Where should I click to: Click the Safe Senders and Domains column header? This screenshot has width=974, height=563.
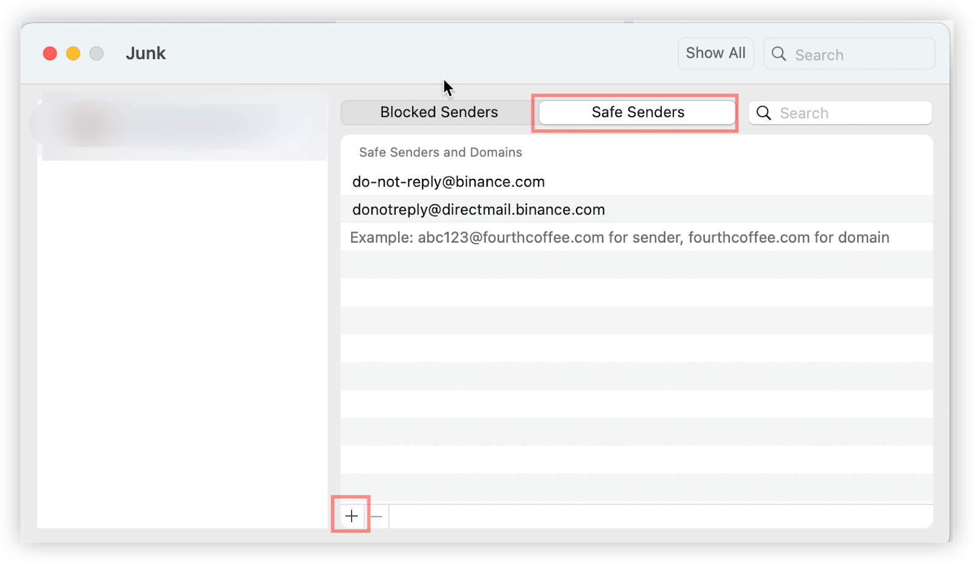click(x=440, y=153)
